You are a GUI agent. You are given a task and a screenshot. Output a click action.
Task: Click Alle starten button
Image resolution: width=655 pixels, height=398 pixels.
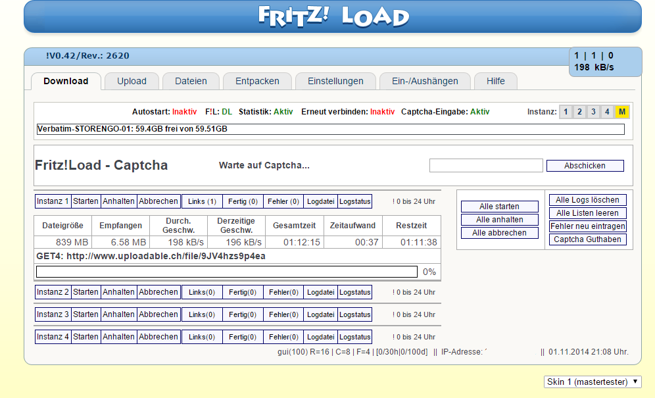click(500, 207)
